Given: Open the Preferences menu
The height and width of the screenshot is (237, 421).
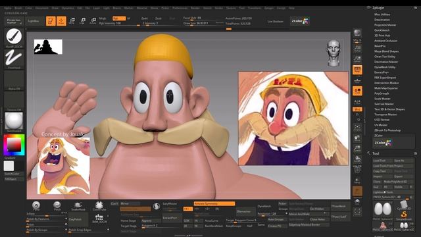Looking at the screenshot, I should pos(180,8).
